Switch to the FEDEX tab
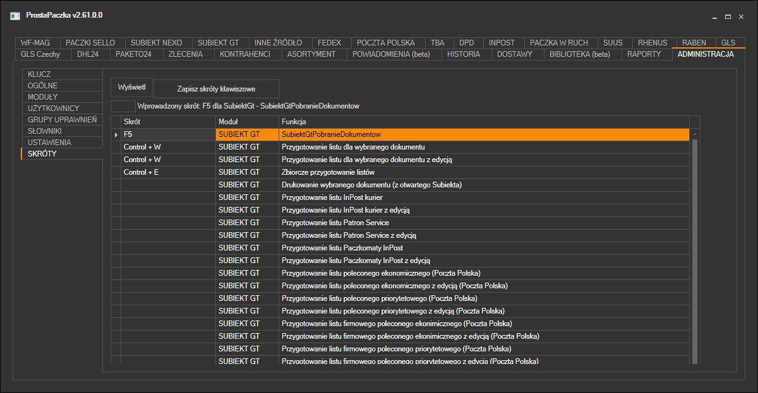The width and height of the screenshot is (758, 393). pos(329,43)
